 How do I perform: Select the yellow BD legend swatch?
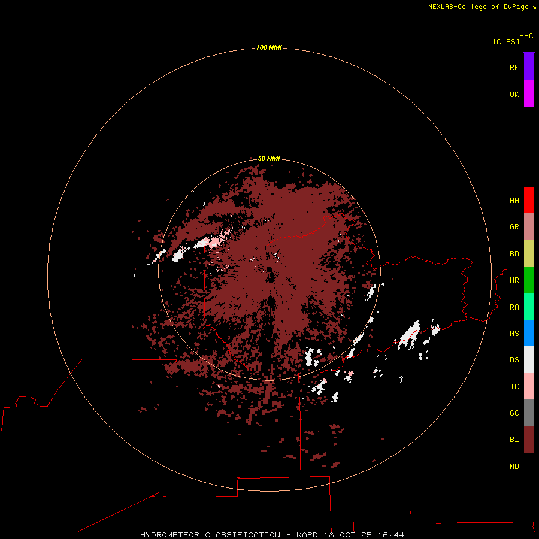[x=529, y=254]
